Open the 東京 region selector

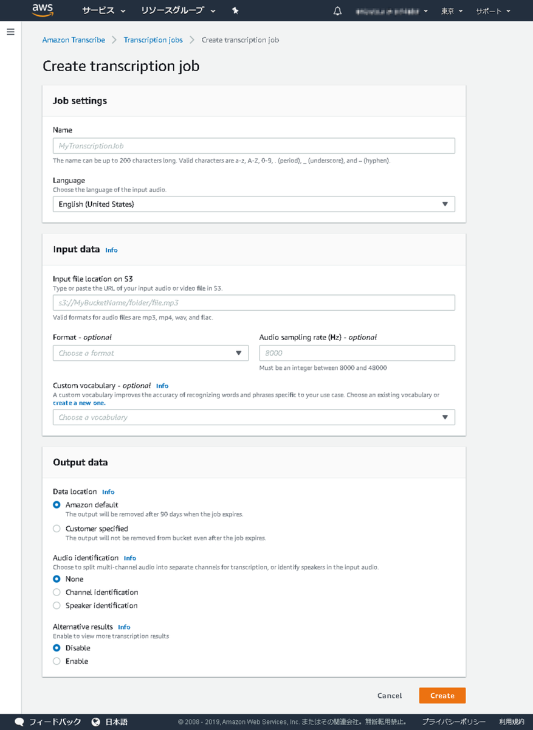(452, 11)
